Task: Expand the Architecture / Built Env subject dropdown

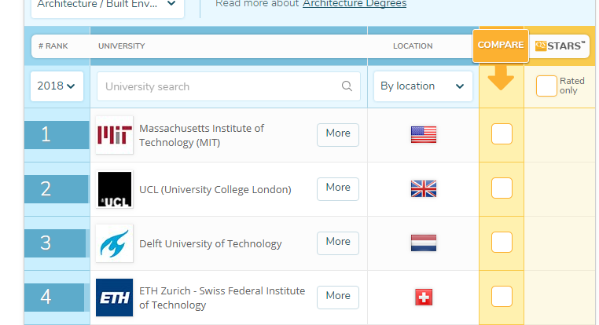Action: point(108,5)
